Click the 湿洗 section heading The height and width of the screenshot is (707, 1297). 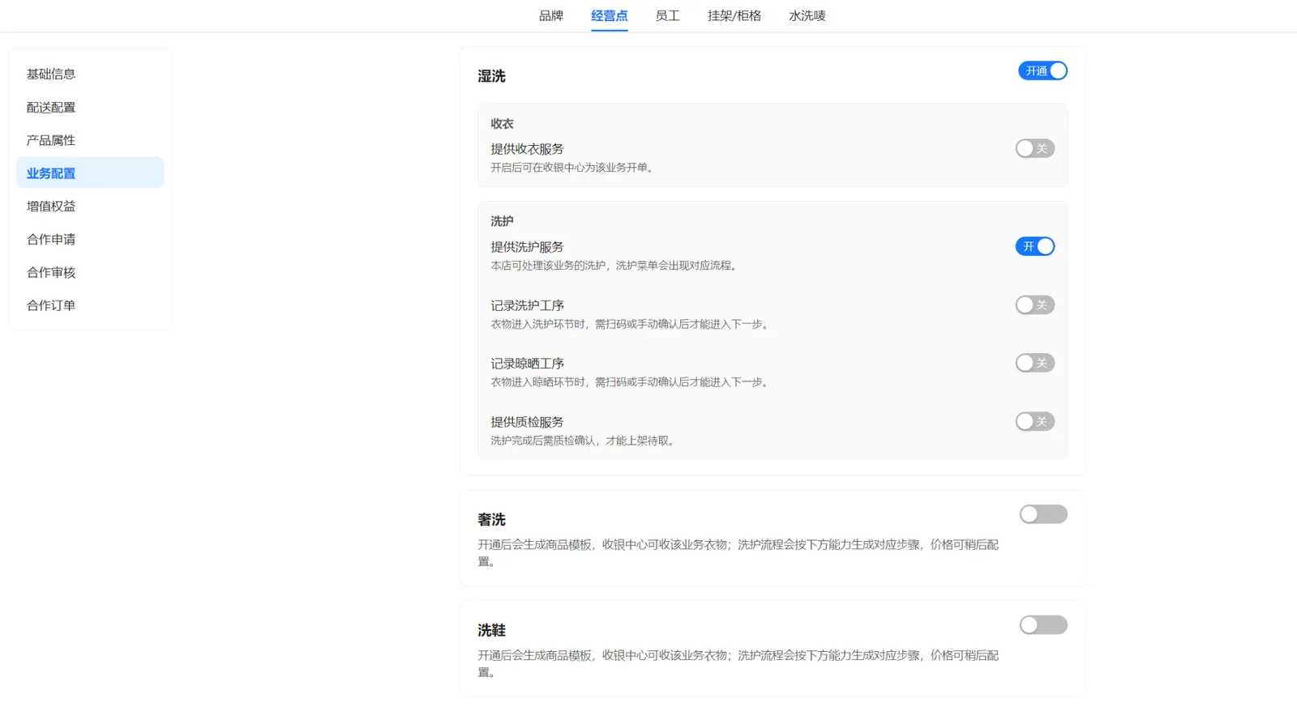(x=491, y=76)
